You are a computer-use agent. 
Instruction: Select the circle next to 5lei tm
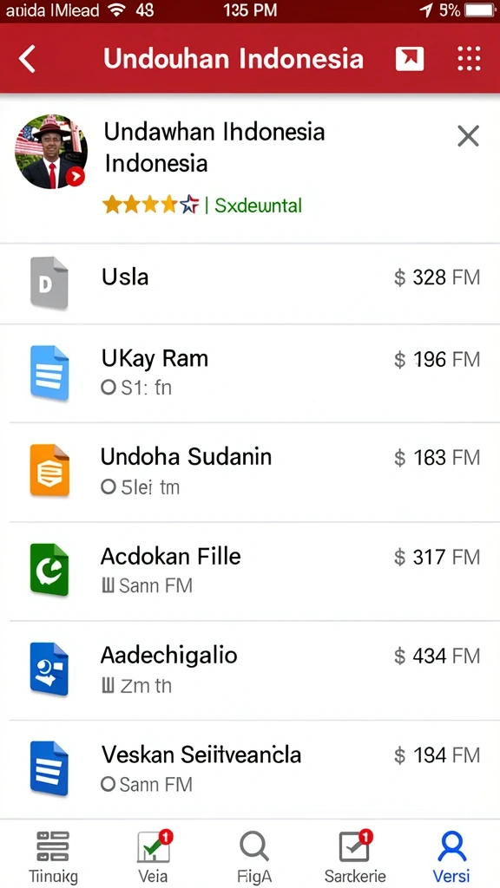pos(109,487)
